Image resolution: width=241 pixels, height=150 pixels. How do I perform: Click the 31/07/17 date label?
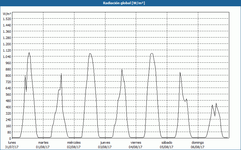coord(12,147)
